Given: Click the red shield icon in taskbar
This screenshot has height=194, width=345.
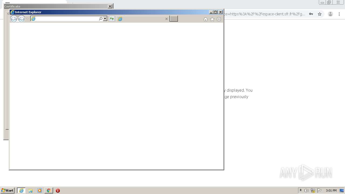Looking at the screenshot, I should pos(58,190).
